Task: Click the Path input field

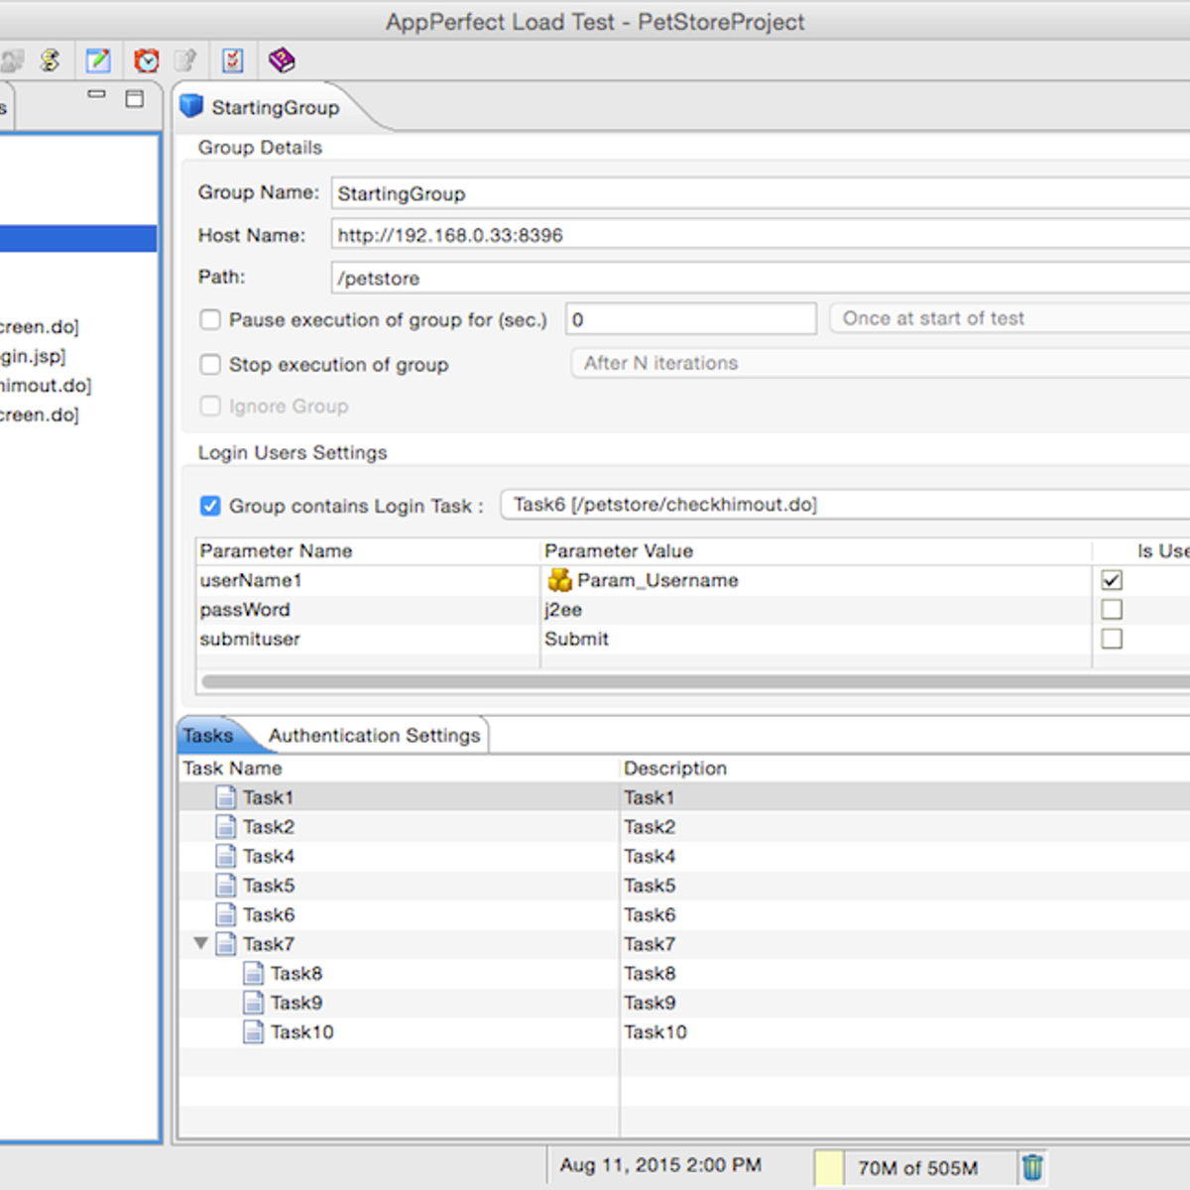Action: [761, 278]
